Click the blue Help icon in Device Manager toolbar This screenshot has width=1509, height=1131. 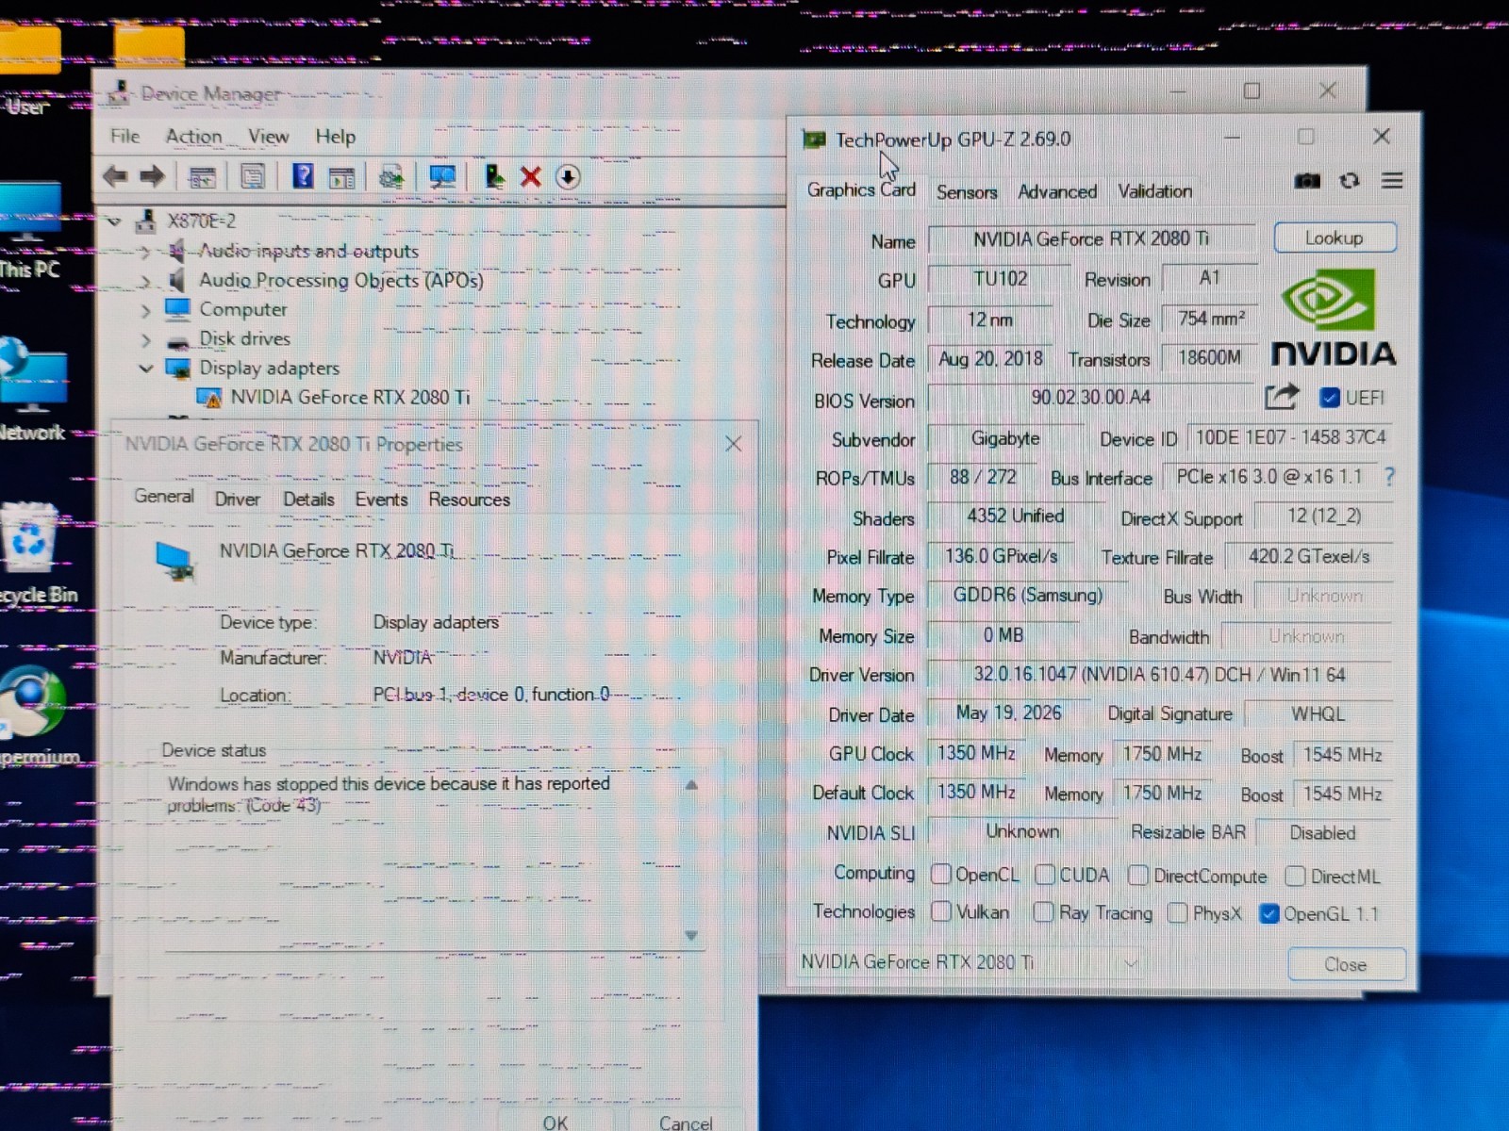coord(303,176)
